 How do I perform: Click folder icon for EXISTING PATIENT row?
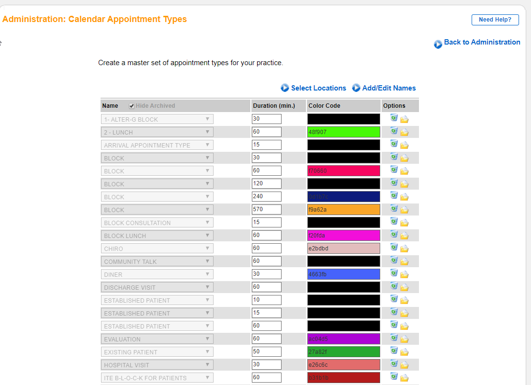[x=404, y=352]
